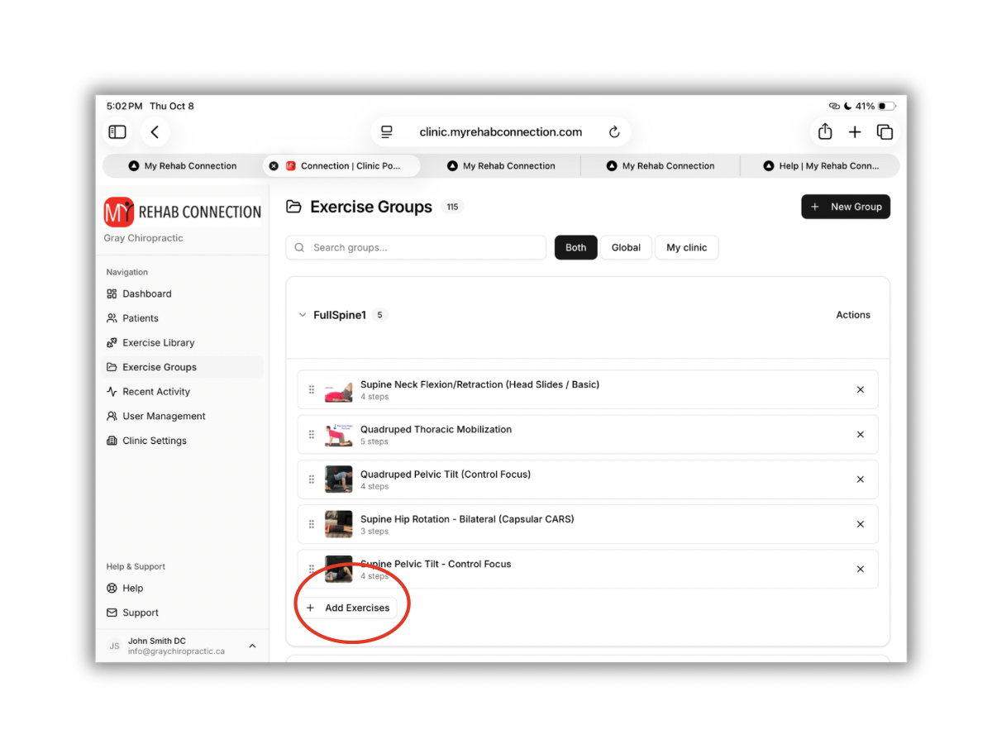Expand the John Smith DC account menu
Viewport: 992px width, 744px height.
pyautogui.click(x=253, y=646)
